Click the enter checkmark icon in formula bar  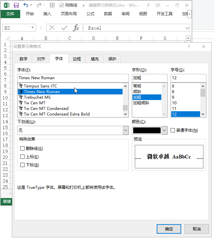tap(64, 28)
